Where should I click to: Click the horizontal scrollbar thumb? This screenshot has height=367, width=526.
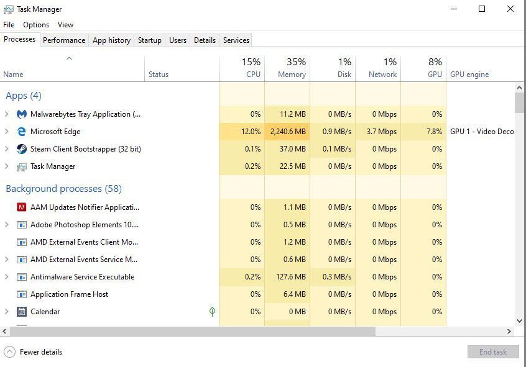pos(193,332)
